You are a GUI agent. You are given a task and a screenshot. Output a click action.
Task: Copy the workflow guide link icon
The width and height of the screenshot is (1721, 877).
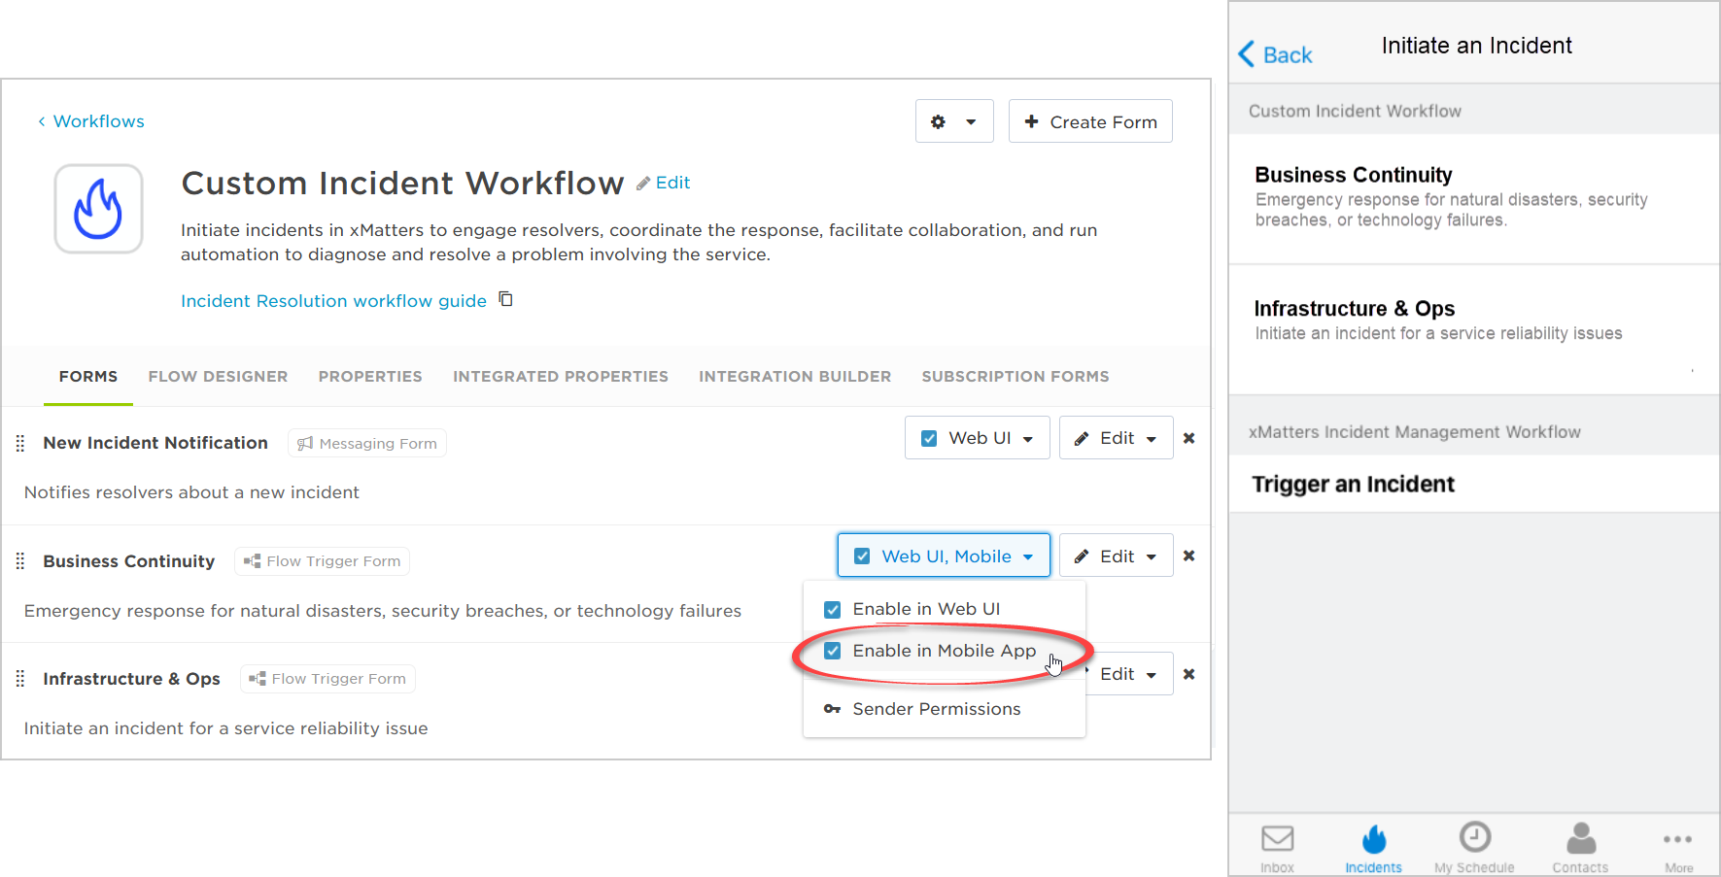pos(505,299)
